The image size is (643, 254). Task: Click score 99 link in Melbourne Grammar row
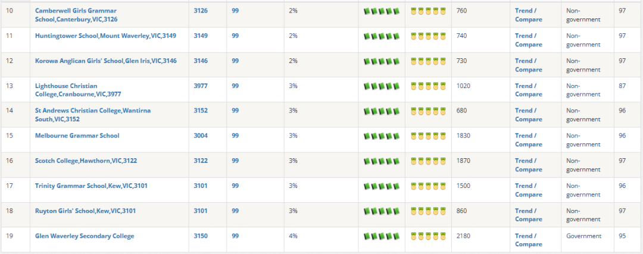tap(235, 136)
